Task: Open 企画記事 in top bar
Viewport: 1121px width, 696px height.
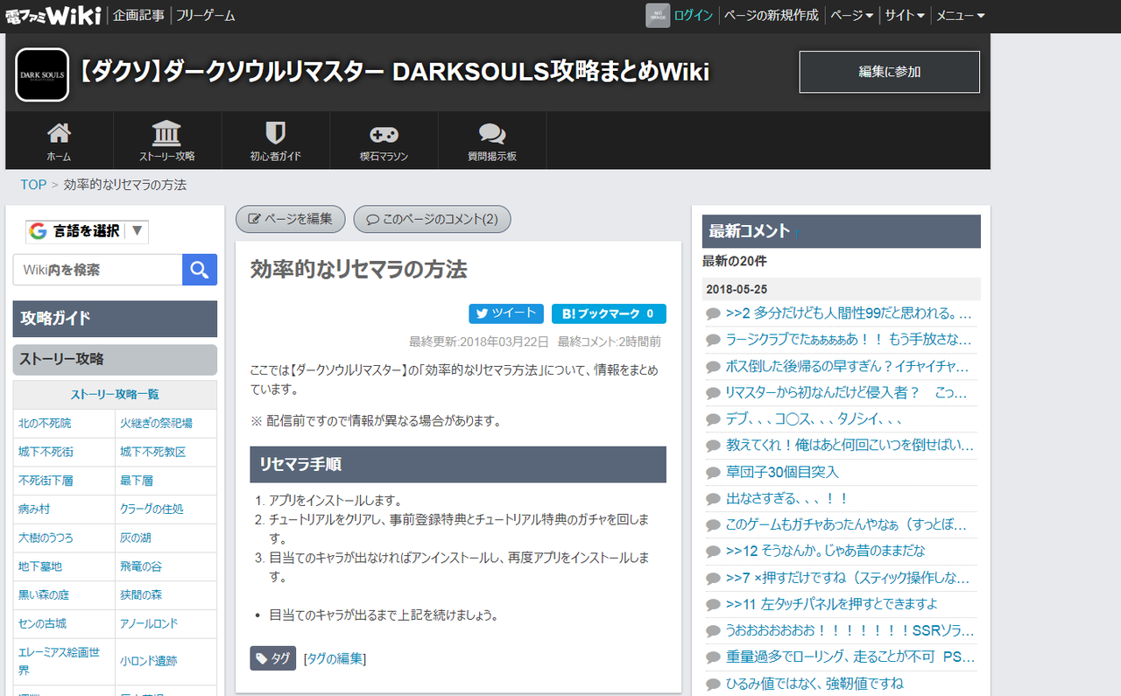Action: 137,15
